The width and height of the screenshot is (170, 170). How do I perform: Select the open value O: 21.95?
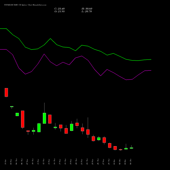click(x=60, y=12)
